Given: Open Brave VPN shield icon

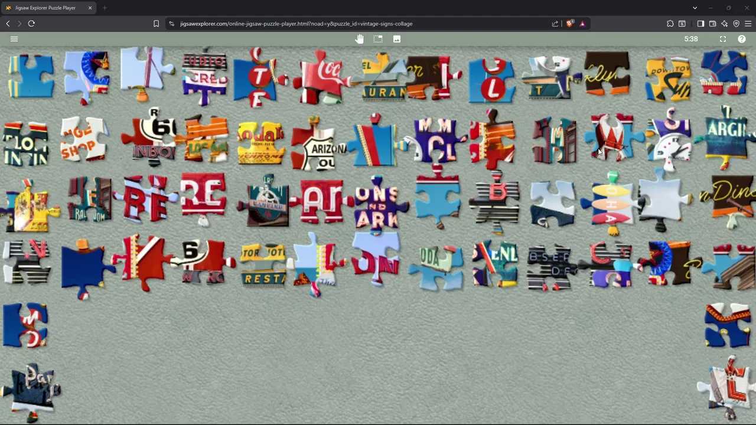Looking at the screenshot, I should pos(736,24).
